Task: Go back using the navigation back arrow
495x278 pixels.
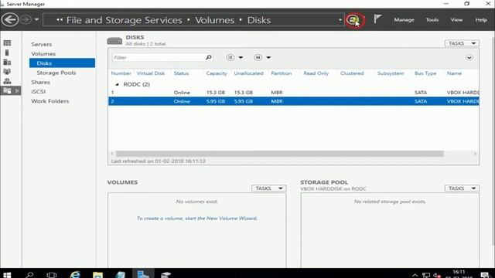Action: [x=10, y=19]
